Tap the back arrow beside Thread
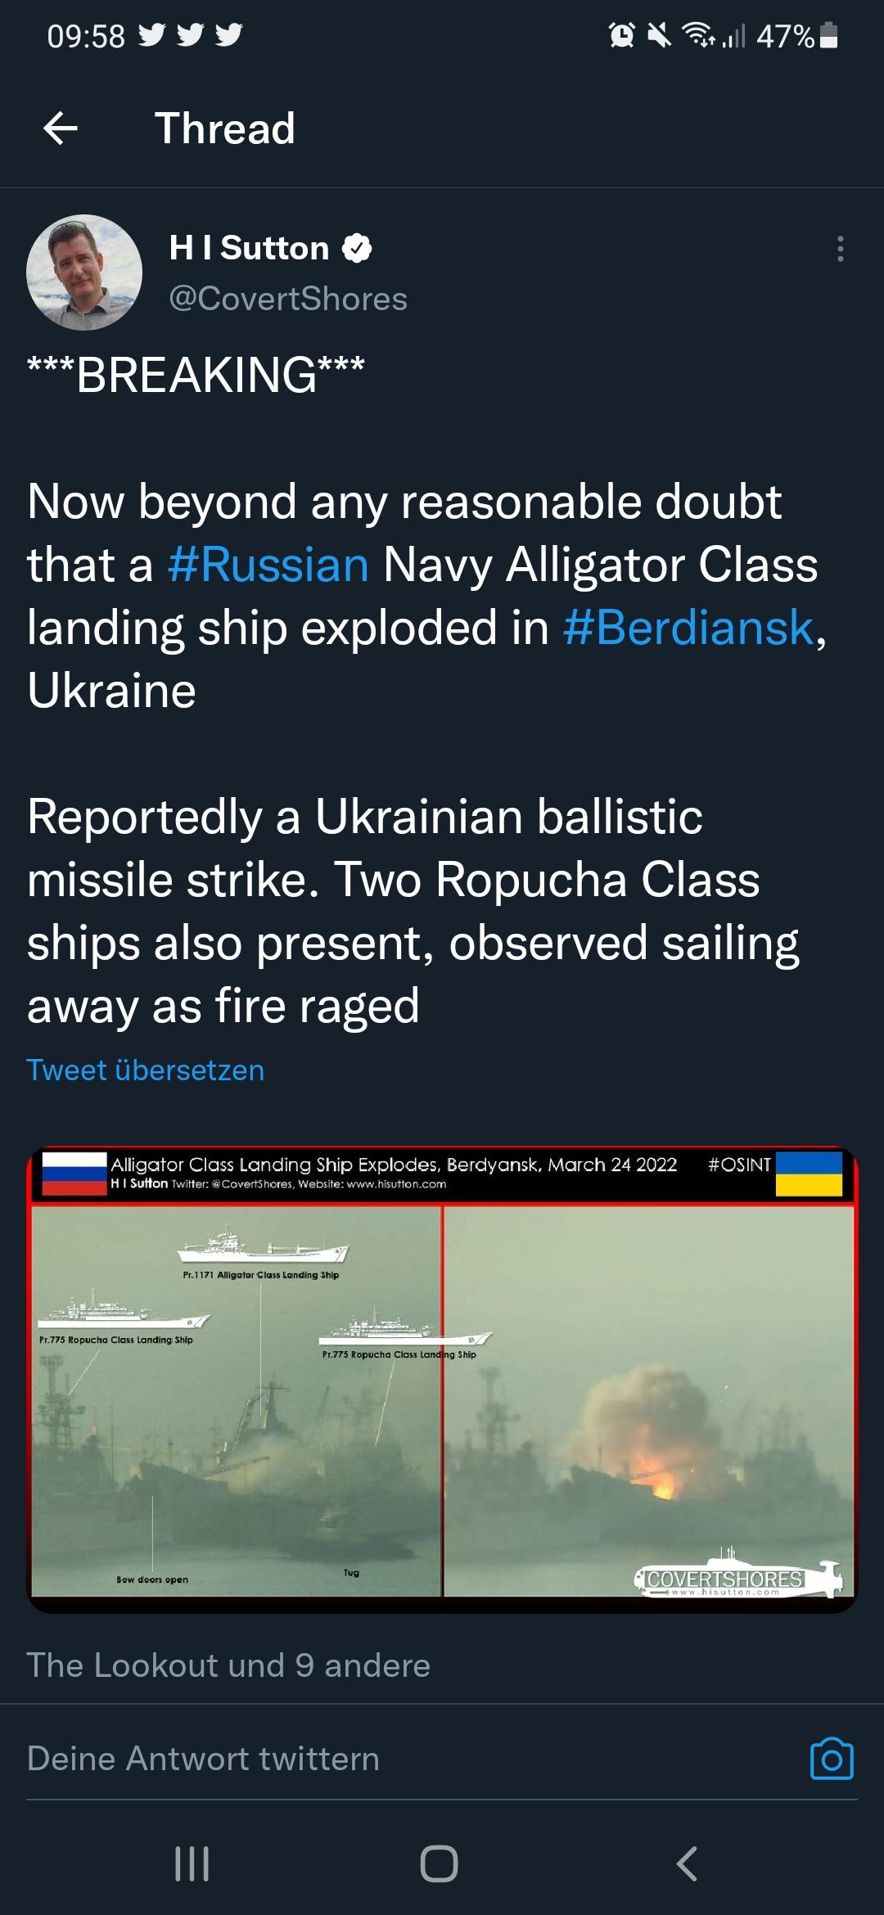 [61, 128]
